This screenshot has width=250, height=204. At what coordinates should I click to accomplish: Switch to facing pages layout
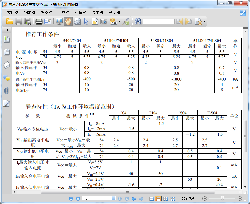[x=166, y=199]
